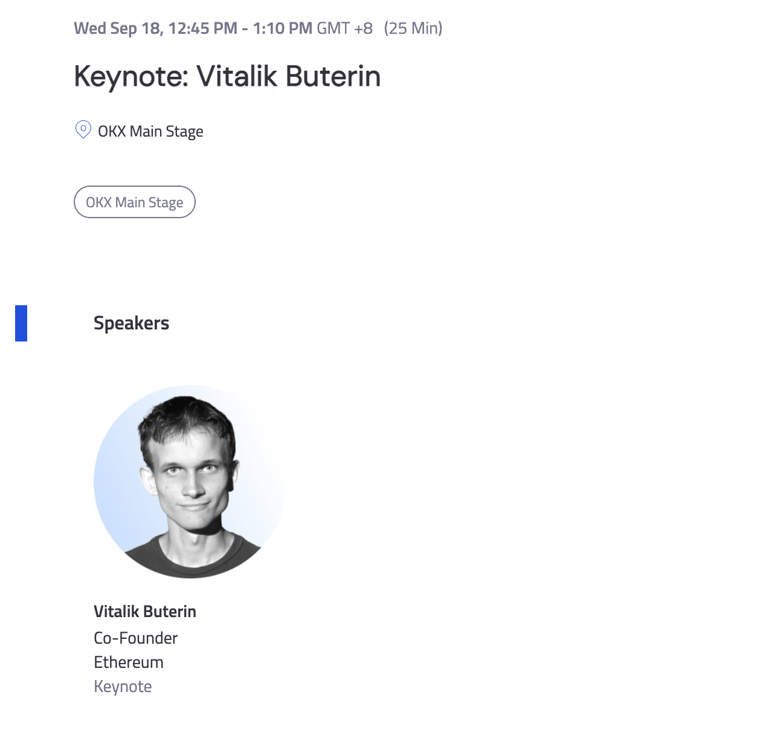The image size is (771, 741).
Task: Click the Co-Founder title text
Action: (x=136, y=638)
